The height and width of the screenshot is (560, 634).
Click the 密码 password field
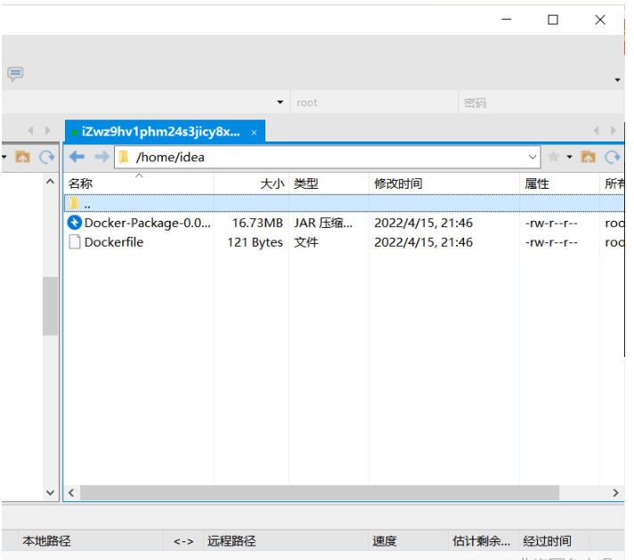pyautogui.click(x=541, y=102)
